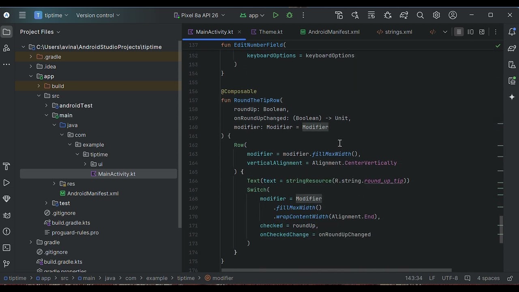This screenshot has width=519, height=292.
Task: Expand the res folder
Action: pyautogui.click(x=54, y=184)
